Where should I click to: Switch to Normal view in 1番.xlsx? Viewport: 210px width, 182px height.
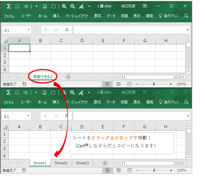point(107,84)
